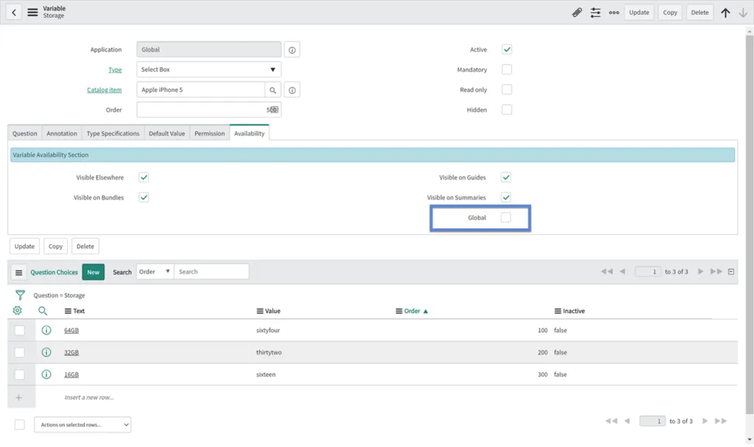Go to previous record with up arrow
The image size is (754, 447).
pos(725,13)
